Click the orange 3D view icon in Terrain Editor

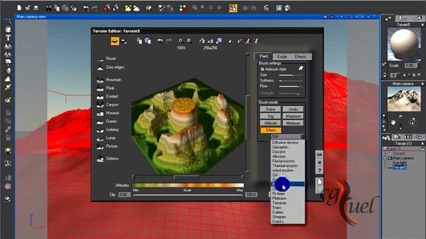click(x=114, y=41)
